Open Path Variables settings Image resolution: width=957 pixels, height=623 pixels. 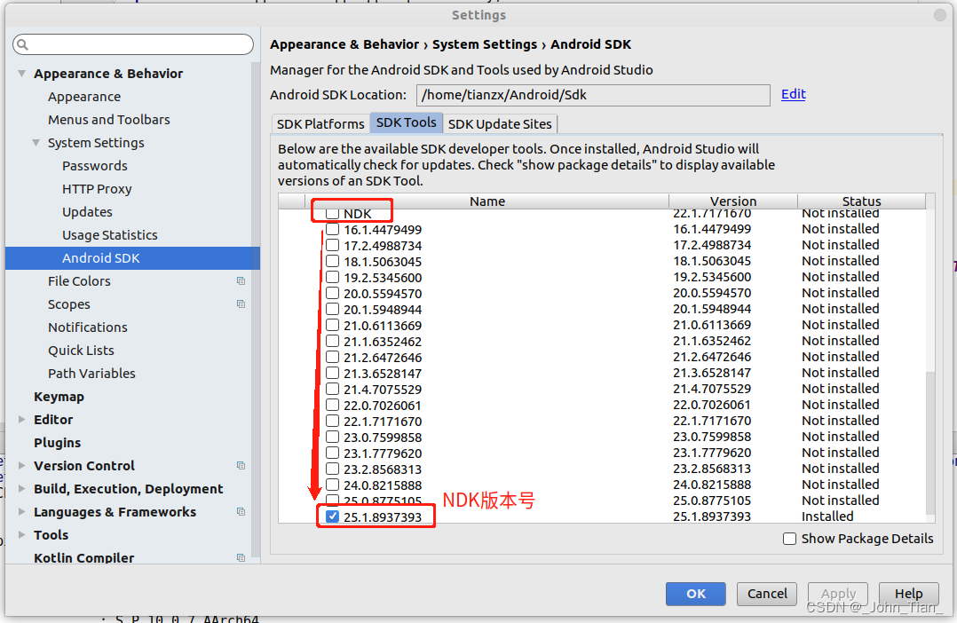coord(91,374)
